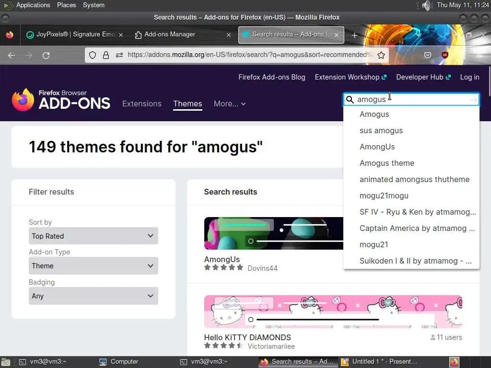Open the Pocket save icon
This screenshot has width=491, height=368.
(x=427, y=56)
